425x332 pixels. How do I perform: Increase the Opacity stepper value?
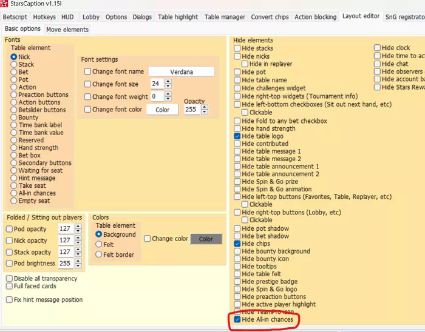point(205,107)
